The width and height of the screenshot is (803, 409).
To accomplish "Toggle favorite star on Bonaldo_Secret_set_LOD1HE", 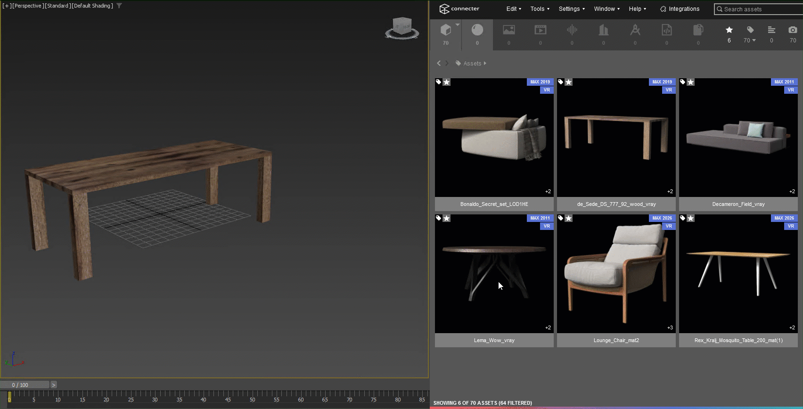I will point(447,82).
